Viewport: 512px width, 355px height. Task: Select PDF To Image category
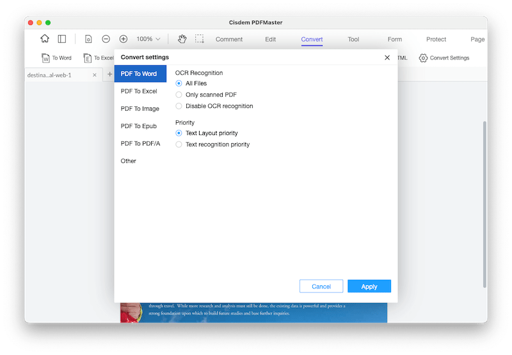(x=140, y=109)
